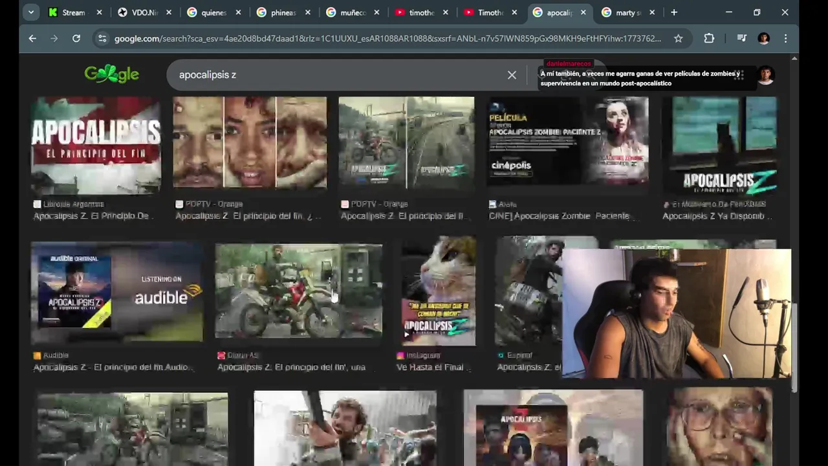Reload the page with the refresh icon

click(76, 38)
